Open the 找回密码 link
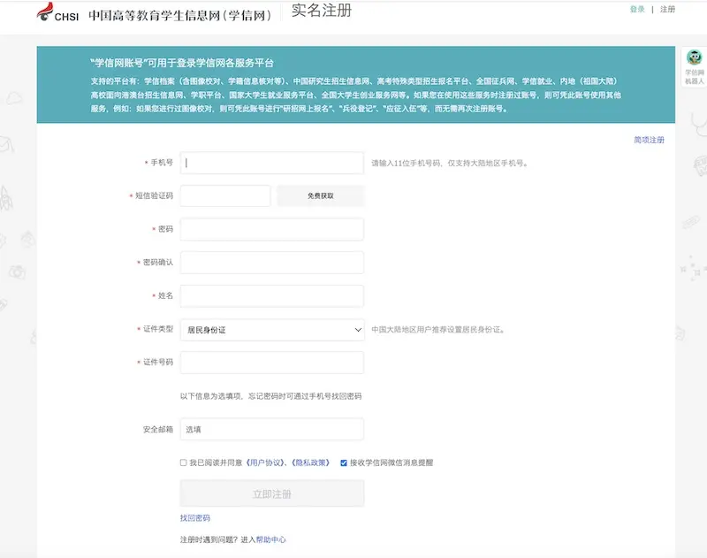 194,518
